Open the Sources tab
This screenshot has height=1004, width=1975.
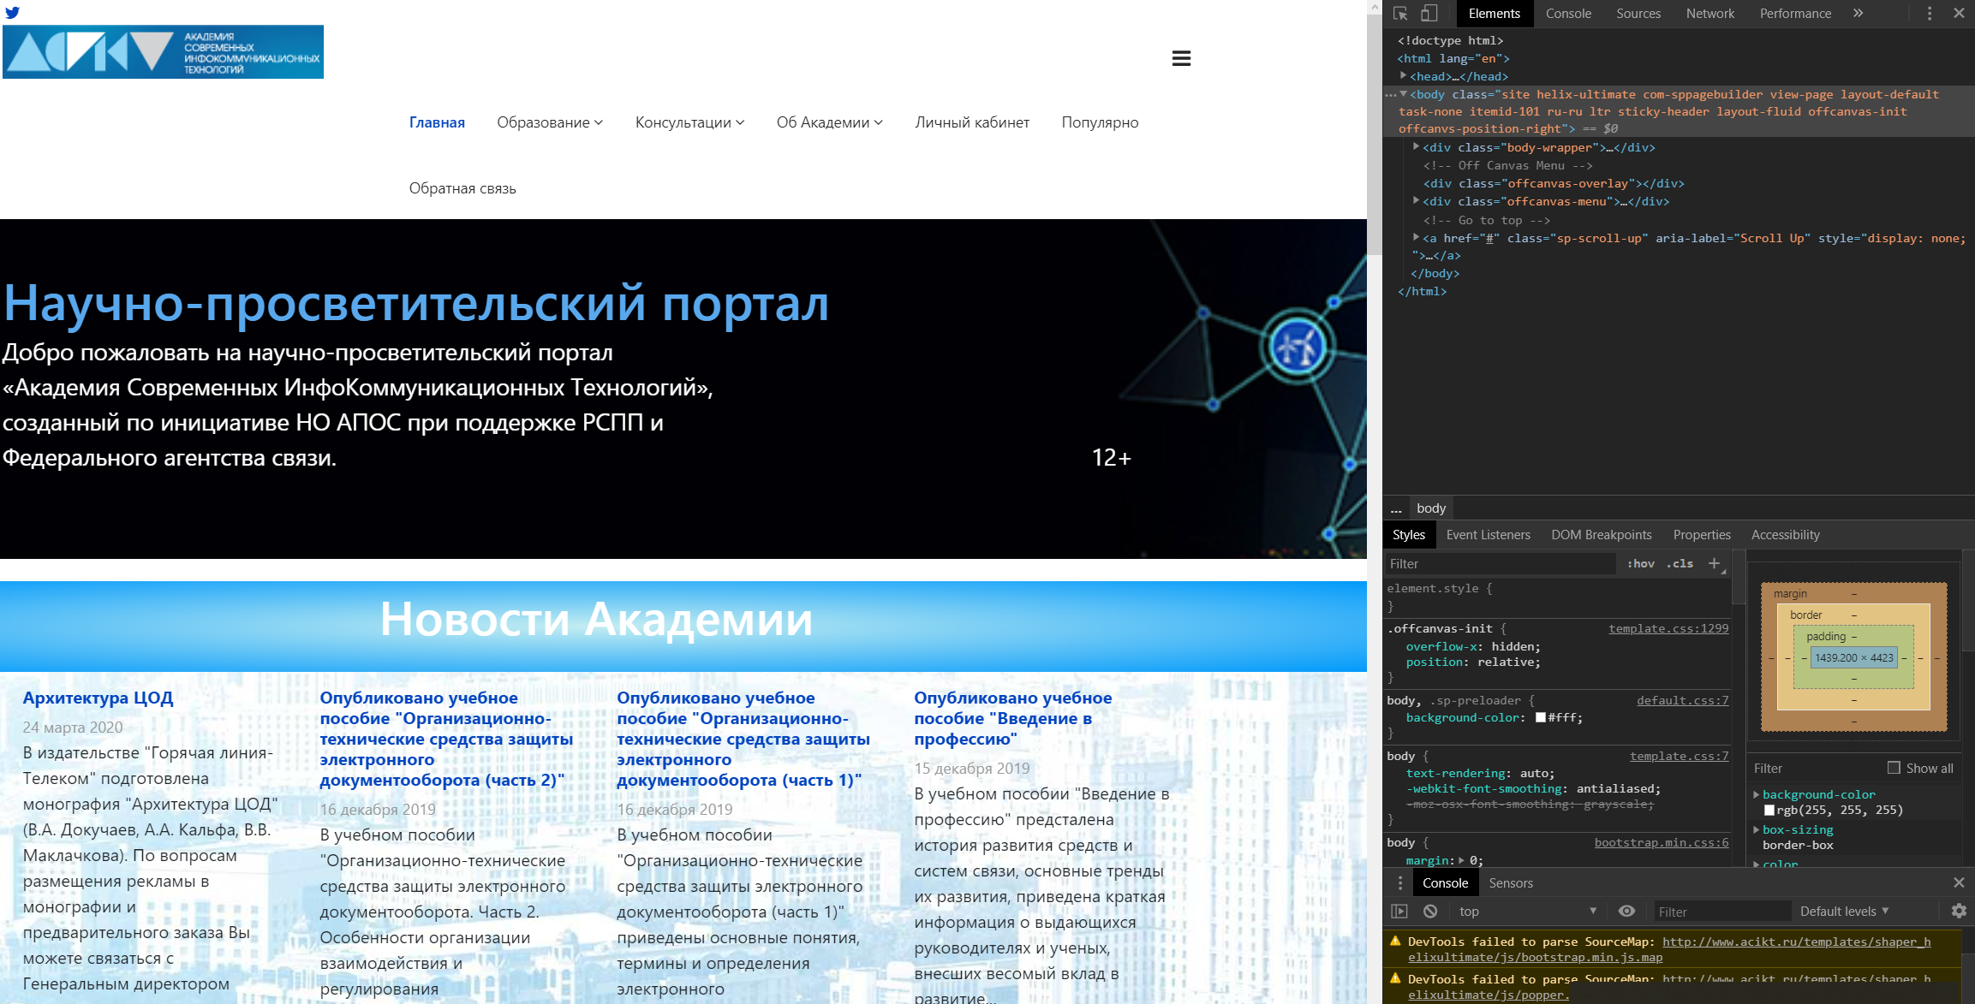(x=1638, y=14)
